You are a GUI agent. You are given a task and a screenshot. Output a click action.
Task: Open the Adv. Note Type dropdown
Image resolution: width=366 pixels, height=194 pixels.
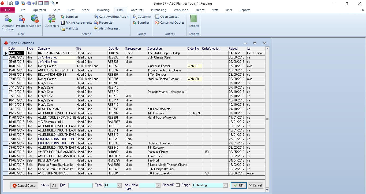tap(158, 185)
